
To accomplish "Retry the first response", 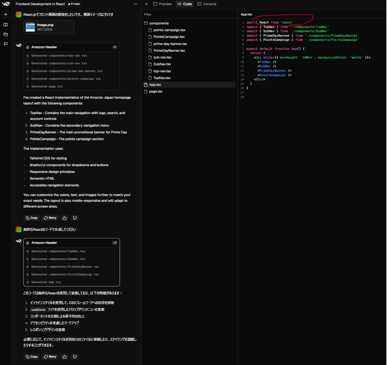I will click(x=50, y=218).
